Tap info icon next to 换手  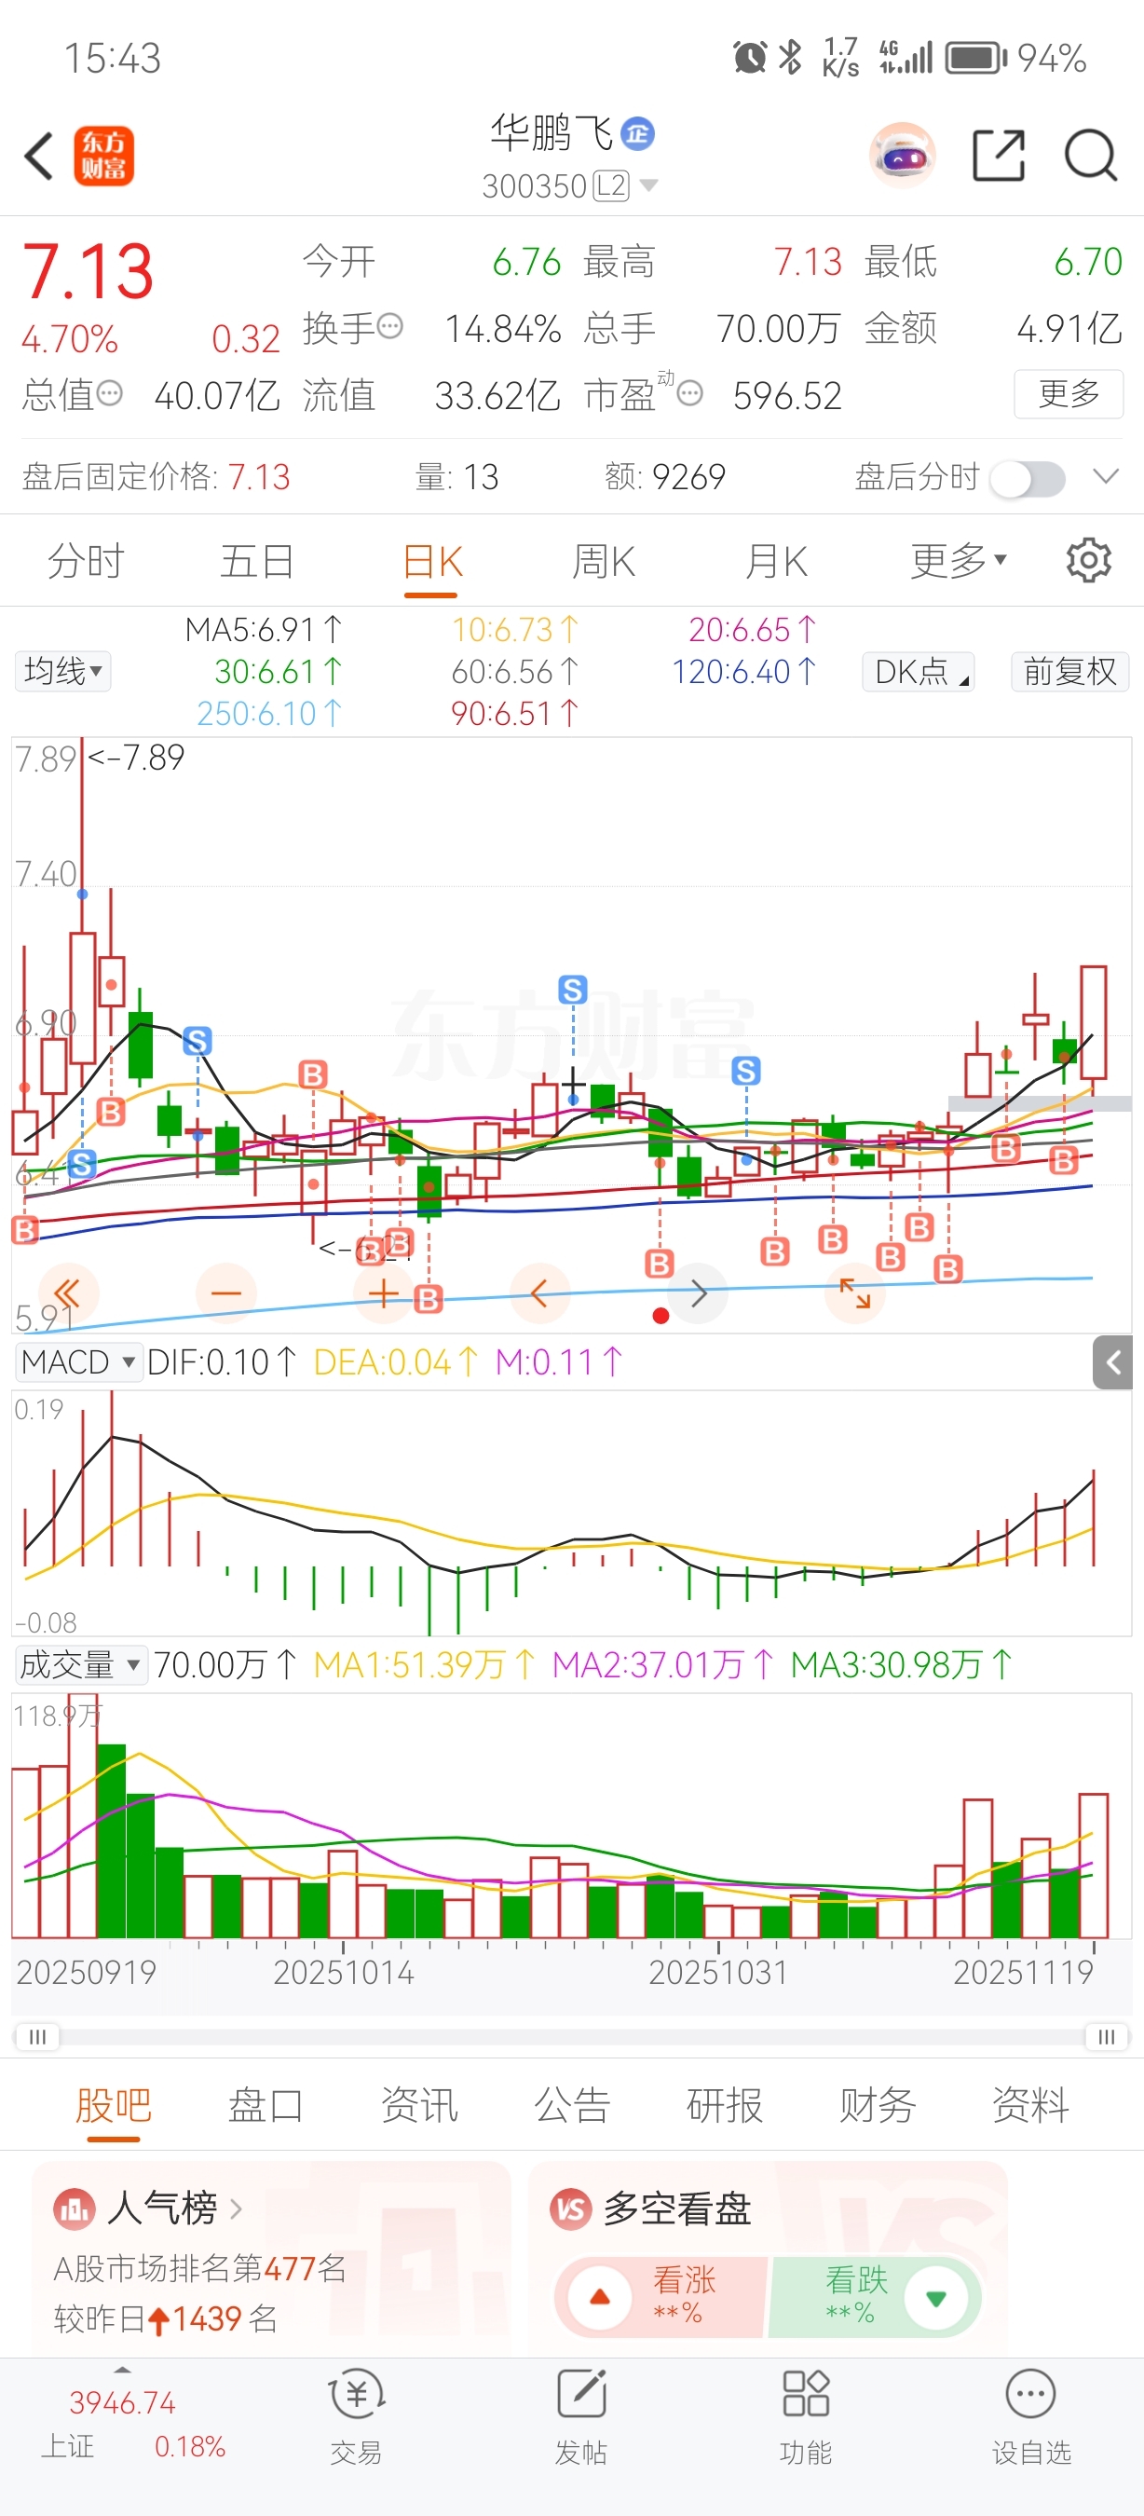click(389, 326)
